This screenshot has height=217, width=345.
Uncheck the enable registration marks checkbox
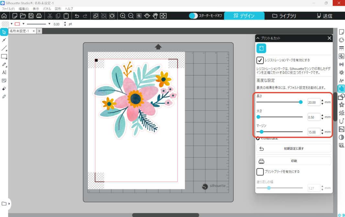pyautogui.click(x=260, y=60)
